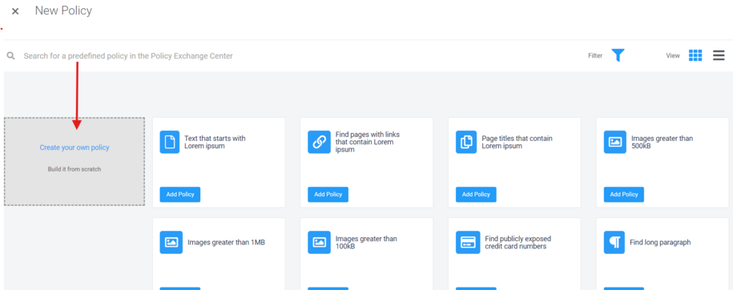Image resolution: width=733 pixels, height=290 pixels.
Task: Select 'Images greater than 1MB' title
Action: (x=226, y=242)
